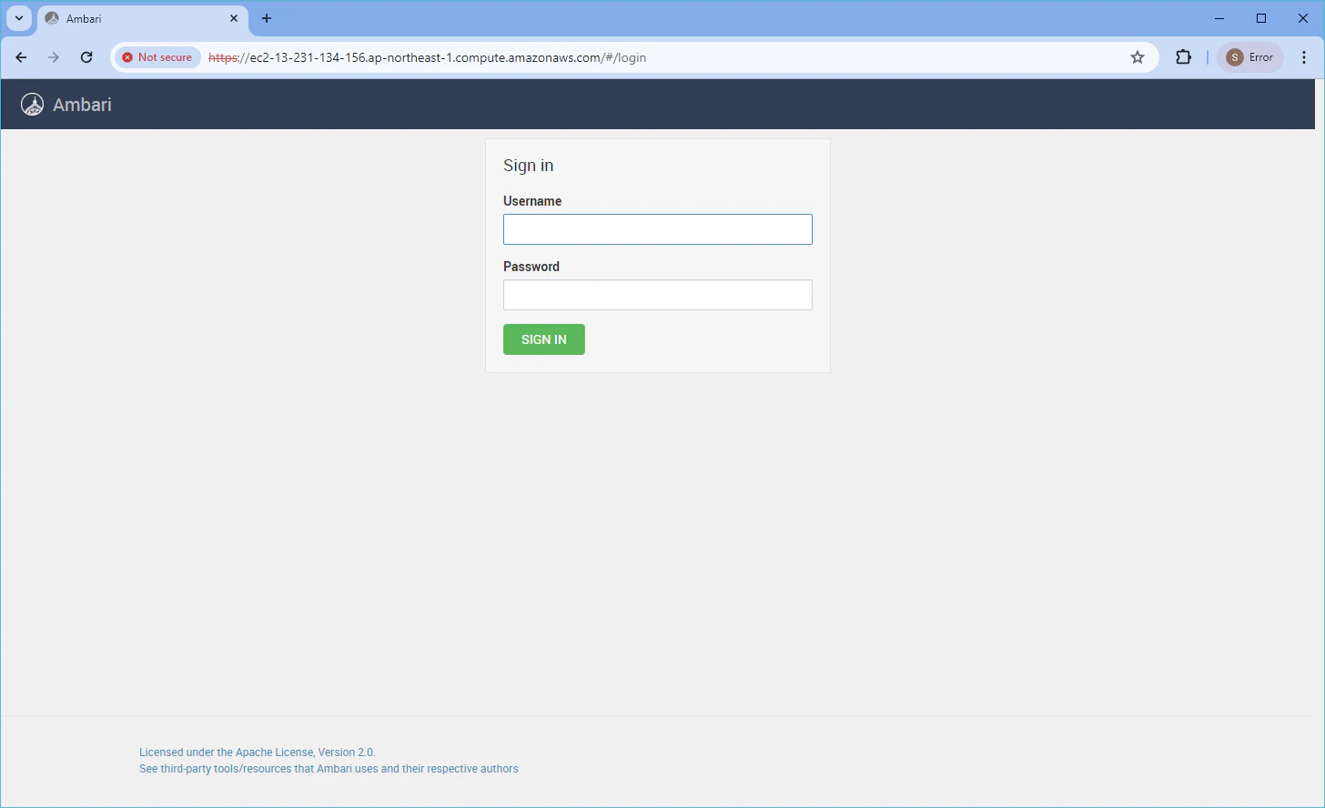Focus the Password input field
Screen dimensions: 1325x808
click(658, 295)
